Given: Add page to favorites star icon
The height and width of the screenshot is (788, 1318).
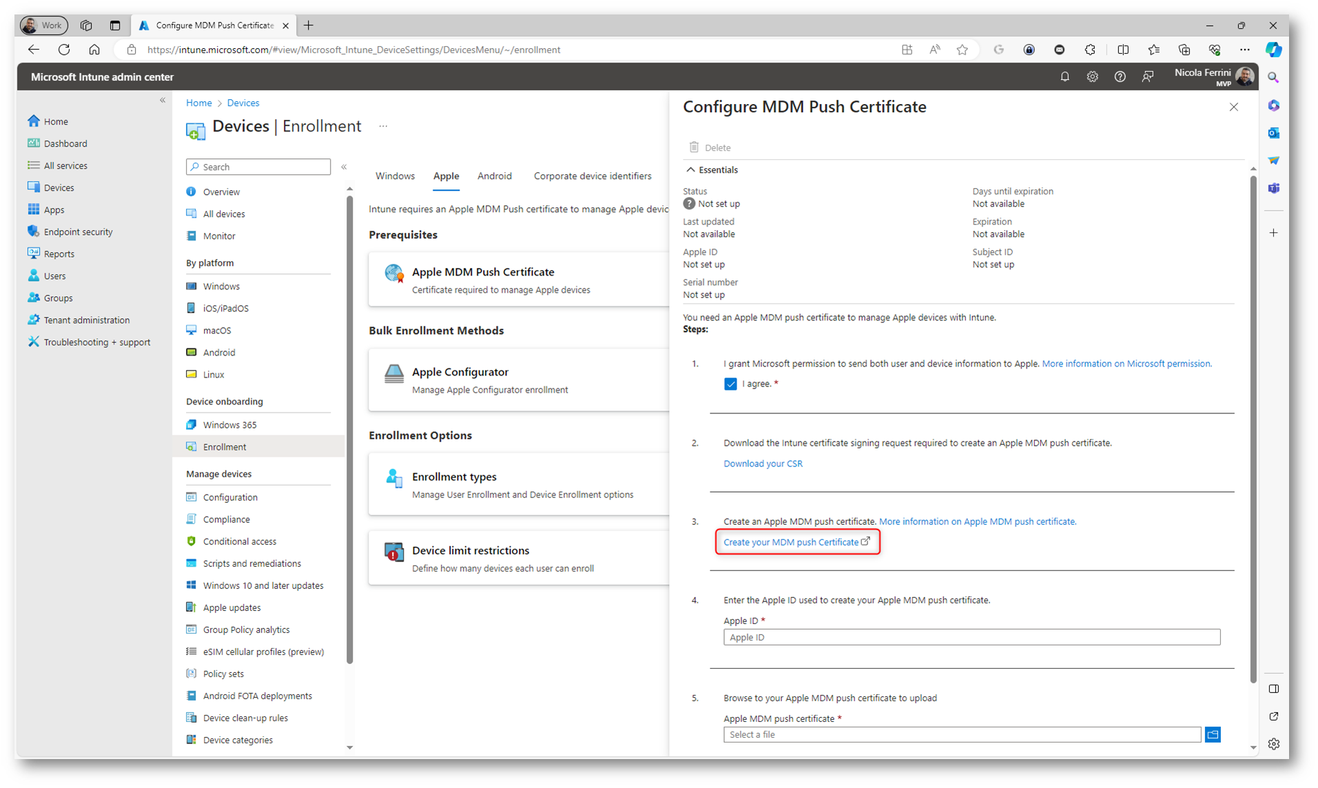Looking at the screenshot, I should (x=962, y=50).
